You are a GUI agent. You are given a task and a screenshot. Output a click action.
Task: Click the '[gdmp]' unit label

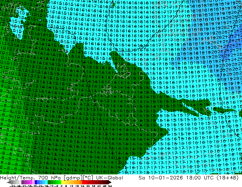coord(73,178)
